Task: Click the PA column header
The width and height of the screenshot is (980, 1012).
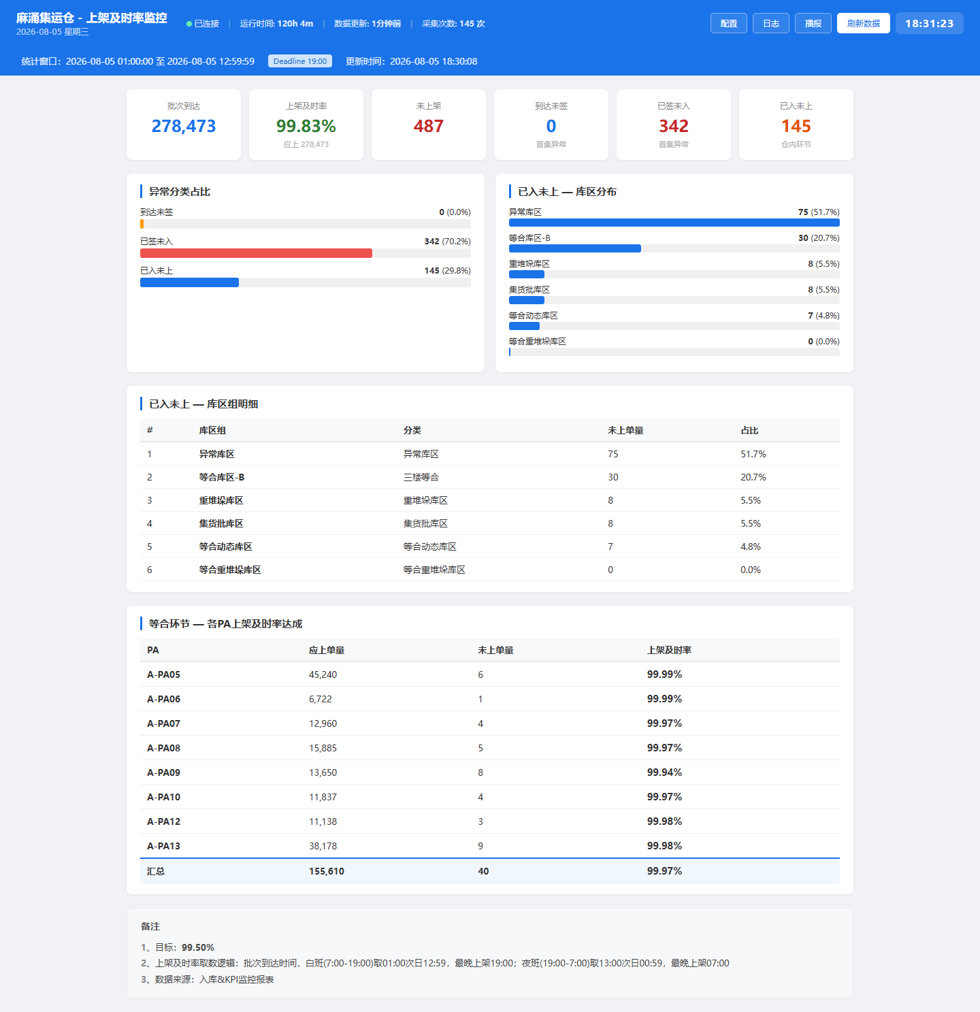Action: click(x=153, y=650)
